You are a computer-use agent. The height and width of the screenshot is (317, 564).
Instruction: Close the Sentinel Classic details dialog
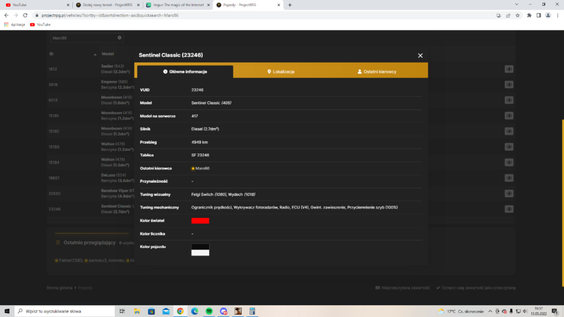click(420, 55)
